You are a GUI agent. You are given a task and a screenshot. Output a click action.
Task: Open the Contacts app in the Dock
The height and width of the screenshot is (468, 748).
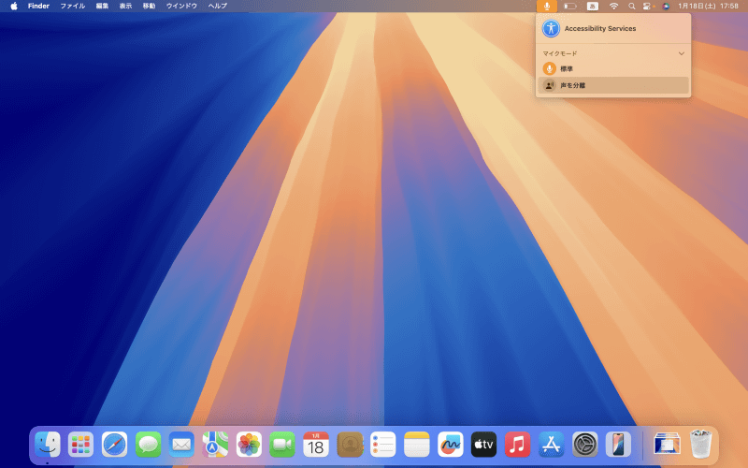click(x=350, y=445)
